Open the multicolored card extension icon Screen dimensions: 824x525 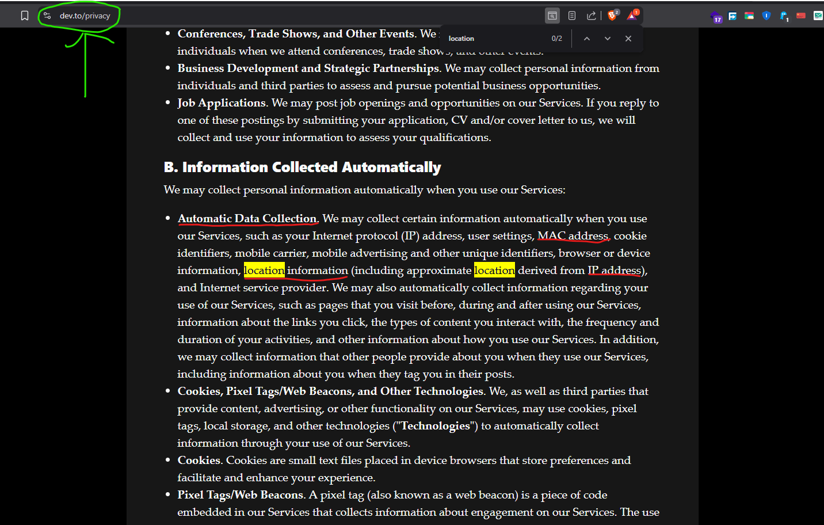(x=749, y=16)
